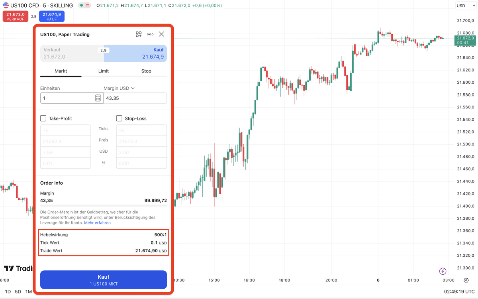Open the calculator icon in Einheiten field
Viewport: 478px width, 299px height.
(98, 98)
